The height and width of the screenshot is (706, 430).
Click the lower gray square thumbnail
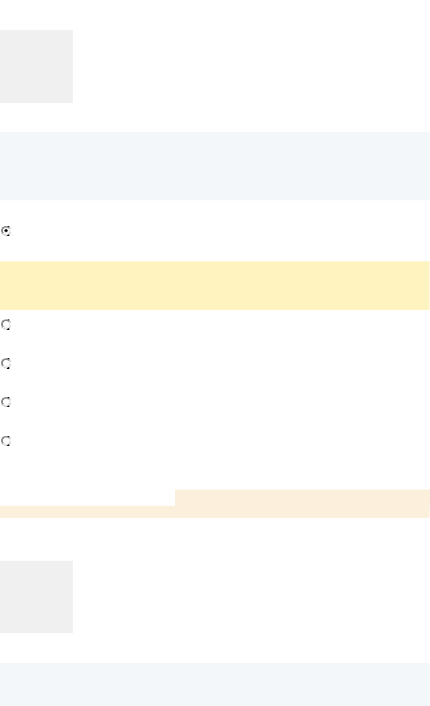[36, 596]
